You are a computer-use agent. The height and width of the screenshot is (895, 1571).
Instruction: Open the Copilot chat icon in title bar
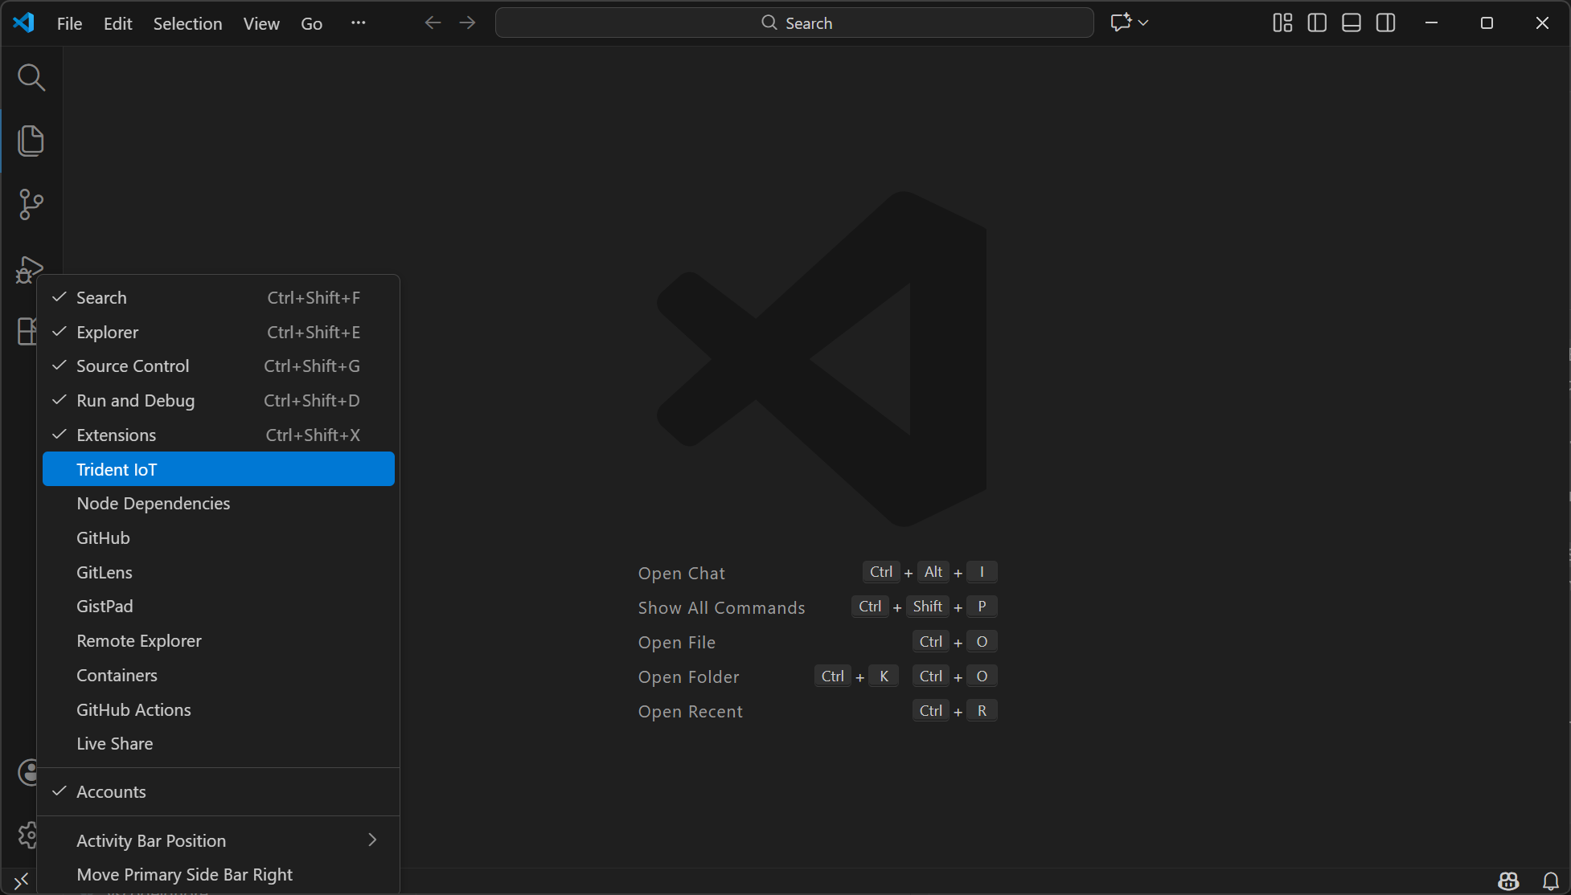pyautogui.click(x=1121, y=22)
